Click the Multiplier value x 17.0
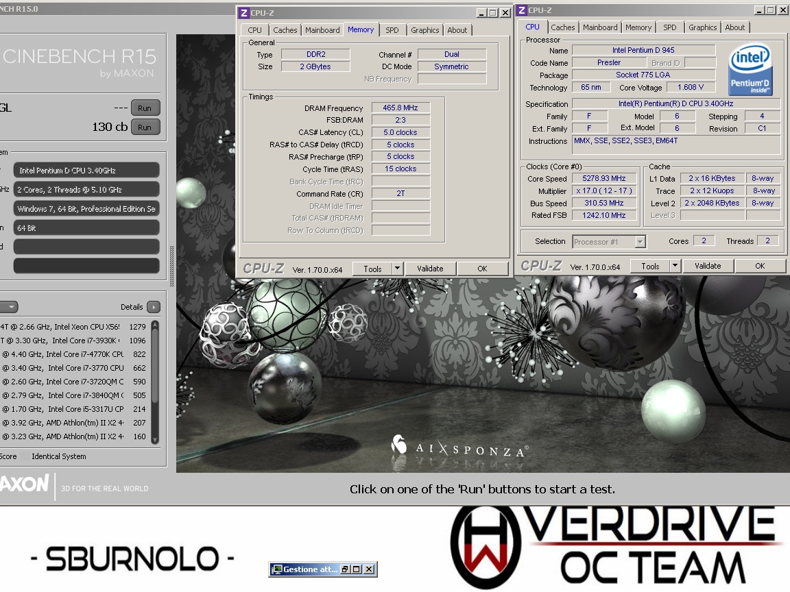 tap(603, 190)
